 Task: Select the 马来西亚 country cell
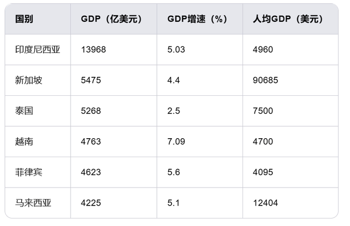pos(33,203)
